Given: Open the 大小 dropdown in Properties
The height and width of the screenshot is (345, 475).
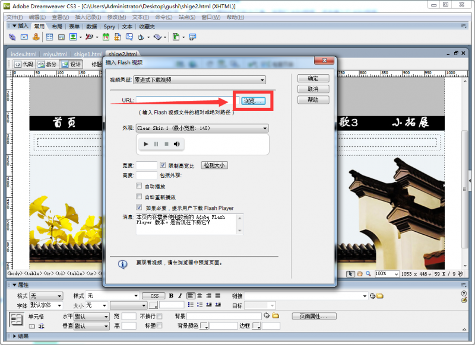Looking at the screenshot, I should [x=96, y=305].
